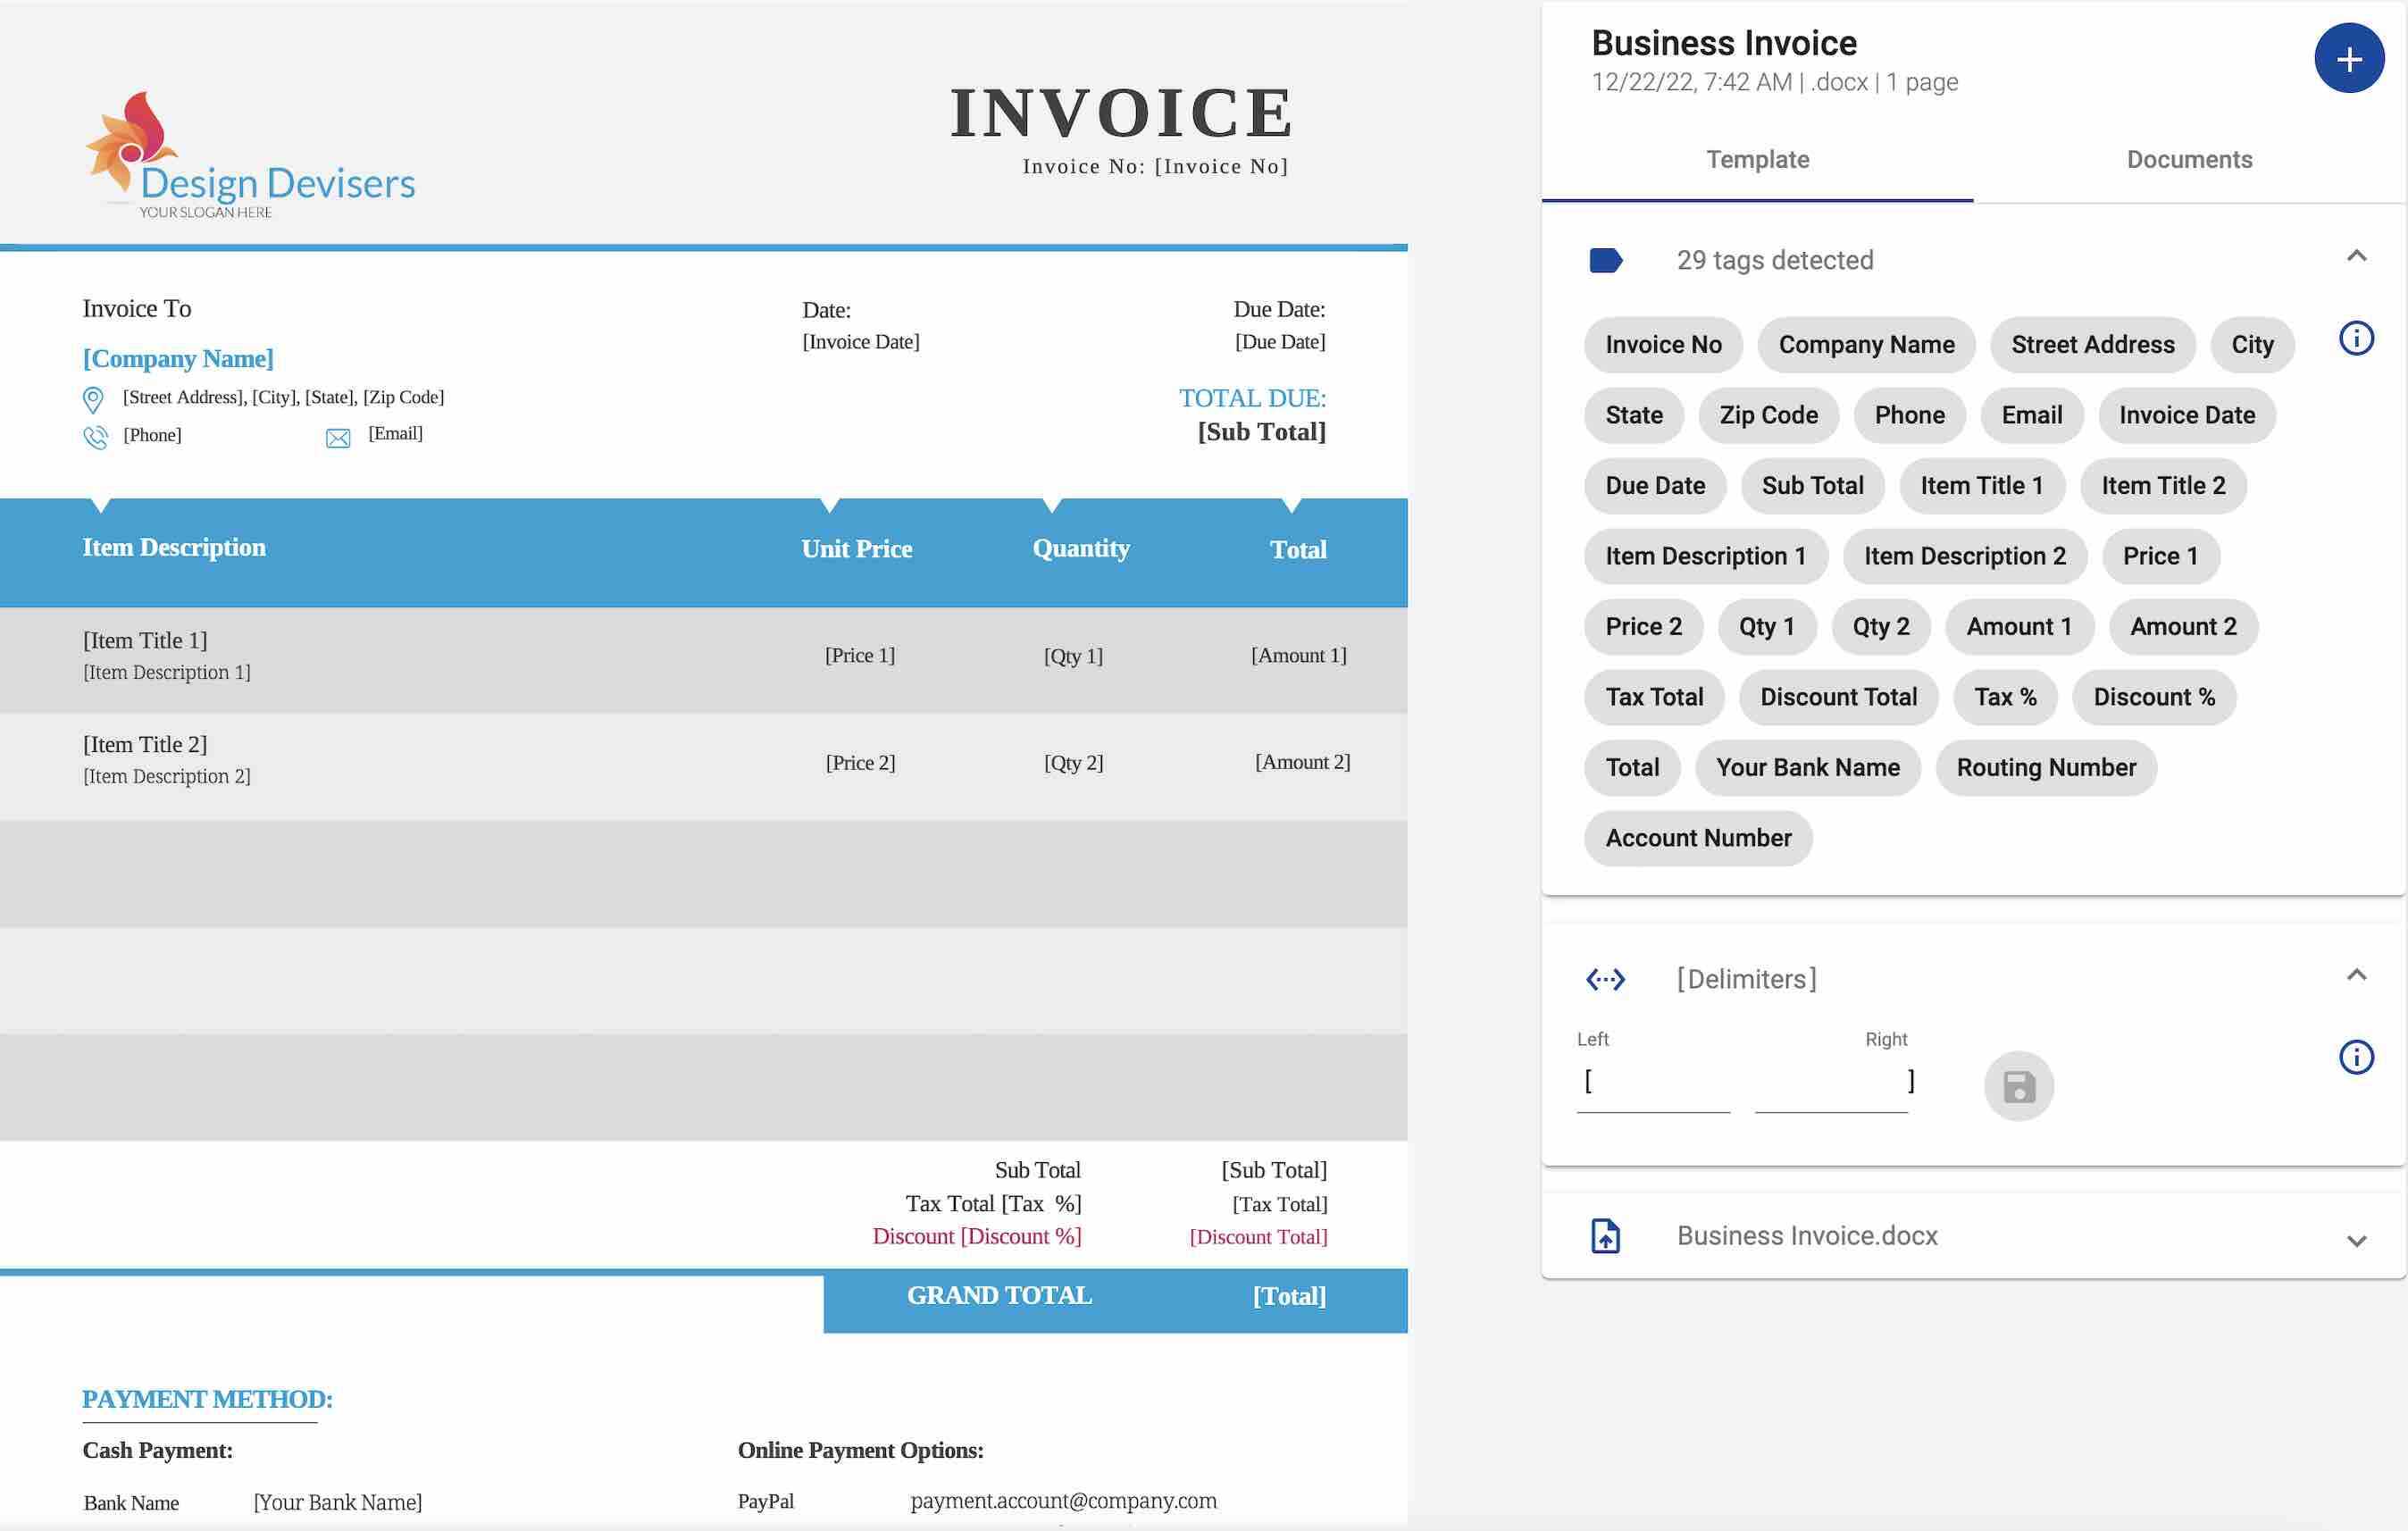This screenshot has width=2408, height=1531.
Task: Collapse the 29 tags detected section
Action: (2355, 257)
